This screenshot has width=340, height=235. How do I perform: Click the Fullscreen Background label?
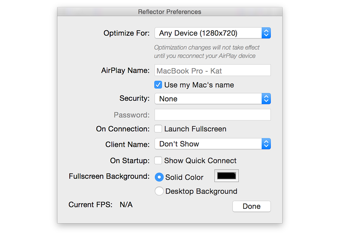(x=109, y=176)
